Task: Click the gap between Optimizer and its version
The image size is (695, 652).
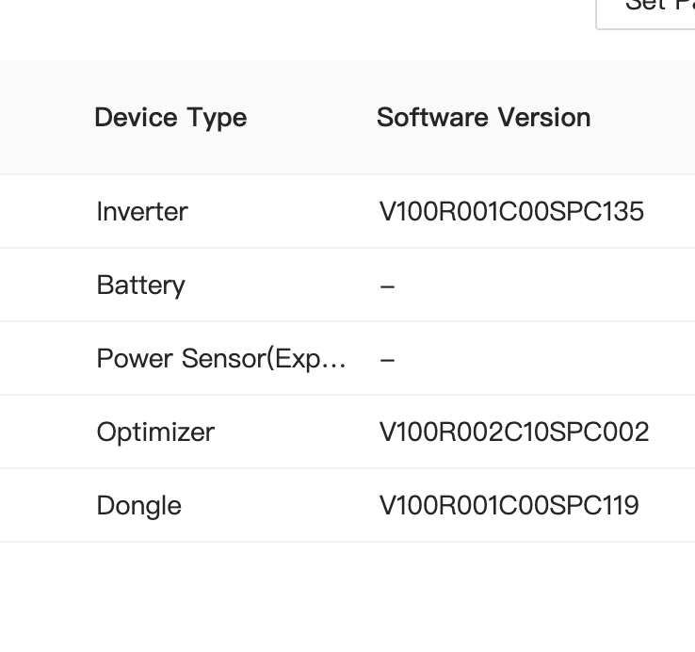Action: [297, 432]
